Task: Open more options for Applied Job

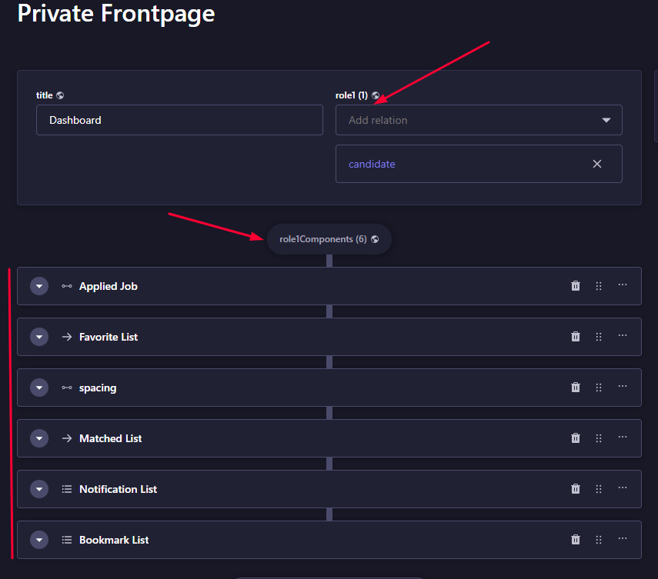Action: click(623, 285)
